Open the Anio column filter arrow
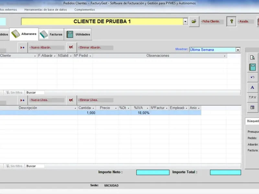Viewport: 259px width, 194px height. coord(199,108)
